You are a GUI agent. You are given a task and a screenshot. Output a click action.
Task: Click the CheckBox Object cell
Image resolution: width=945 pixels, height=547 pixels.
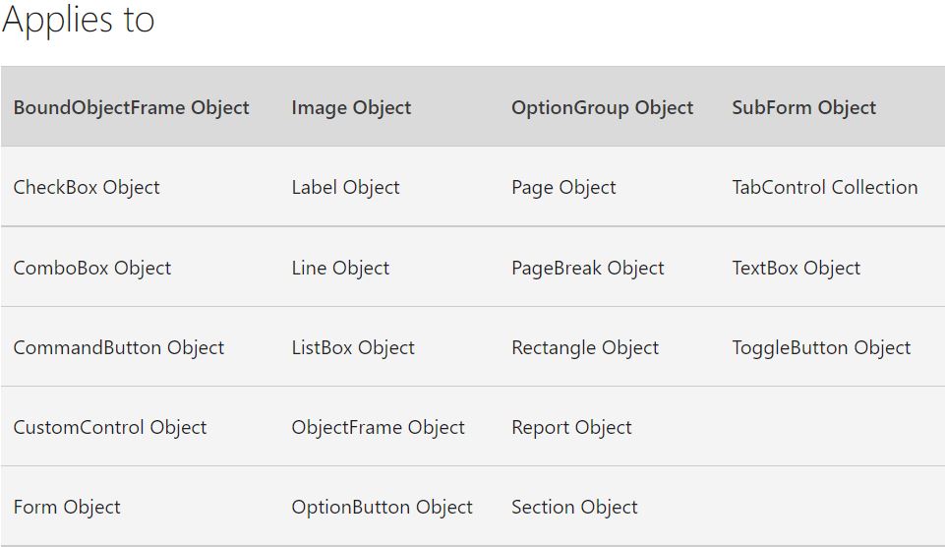click(87, 188)
